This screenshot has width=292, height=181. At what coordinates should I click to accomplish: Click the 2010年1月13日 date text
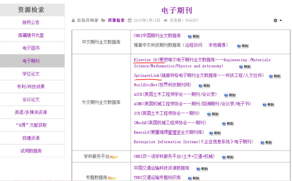point(147,20)
